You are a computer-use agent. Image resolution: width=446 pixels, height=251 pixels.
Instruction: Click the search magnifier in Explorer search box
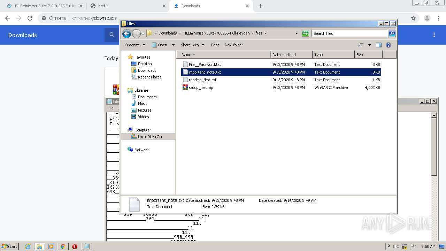pyautogui.click(x=392, y=33)
